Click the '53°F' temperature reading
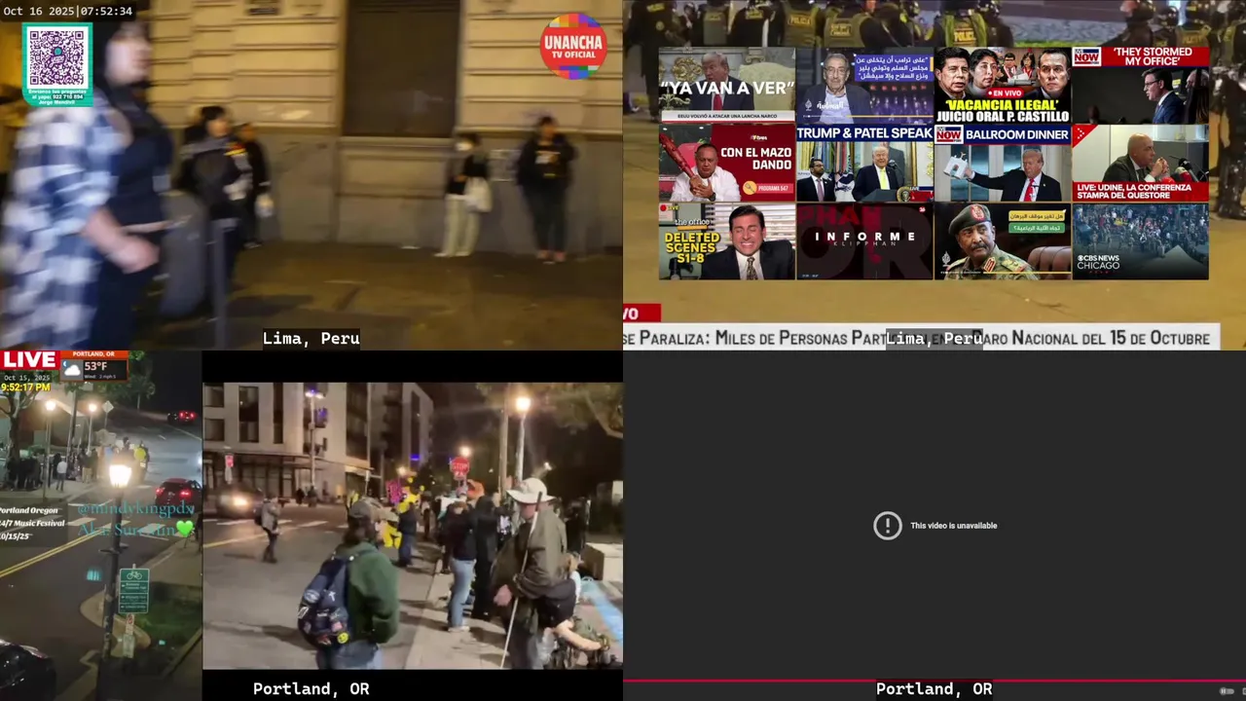This screenshot has width=1246, height=701. (x=95, y=367)
